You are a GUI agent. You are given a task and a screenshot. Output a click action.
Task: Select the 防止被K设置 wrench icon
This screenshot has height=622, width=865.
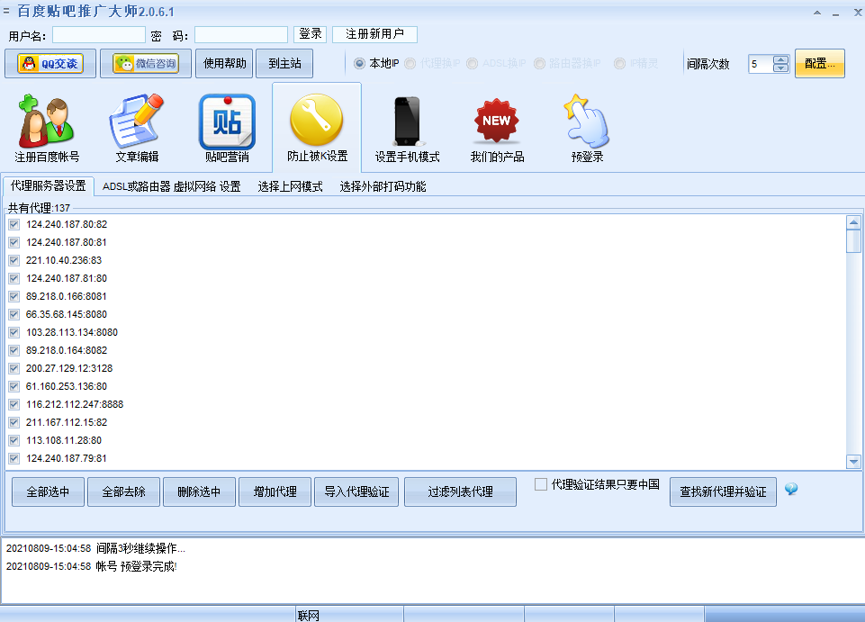pos(317,128)
